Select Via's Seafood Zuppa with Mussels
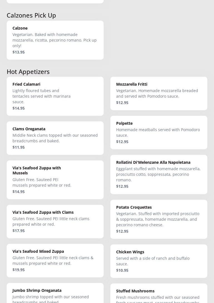 coord(55,180)
